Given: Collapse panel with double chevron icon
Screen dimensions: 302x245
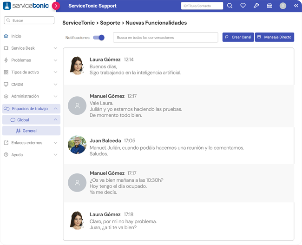Looking at the screenshot, I should click(x=296, y=6).
